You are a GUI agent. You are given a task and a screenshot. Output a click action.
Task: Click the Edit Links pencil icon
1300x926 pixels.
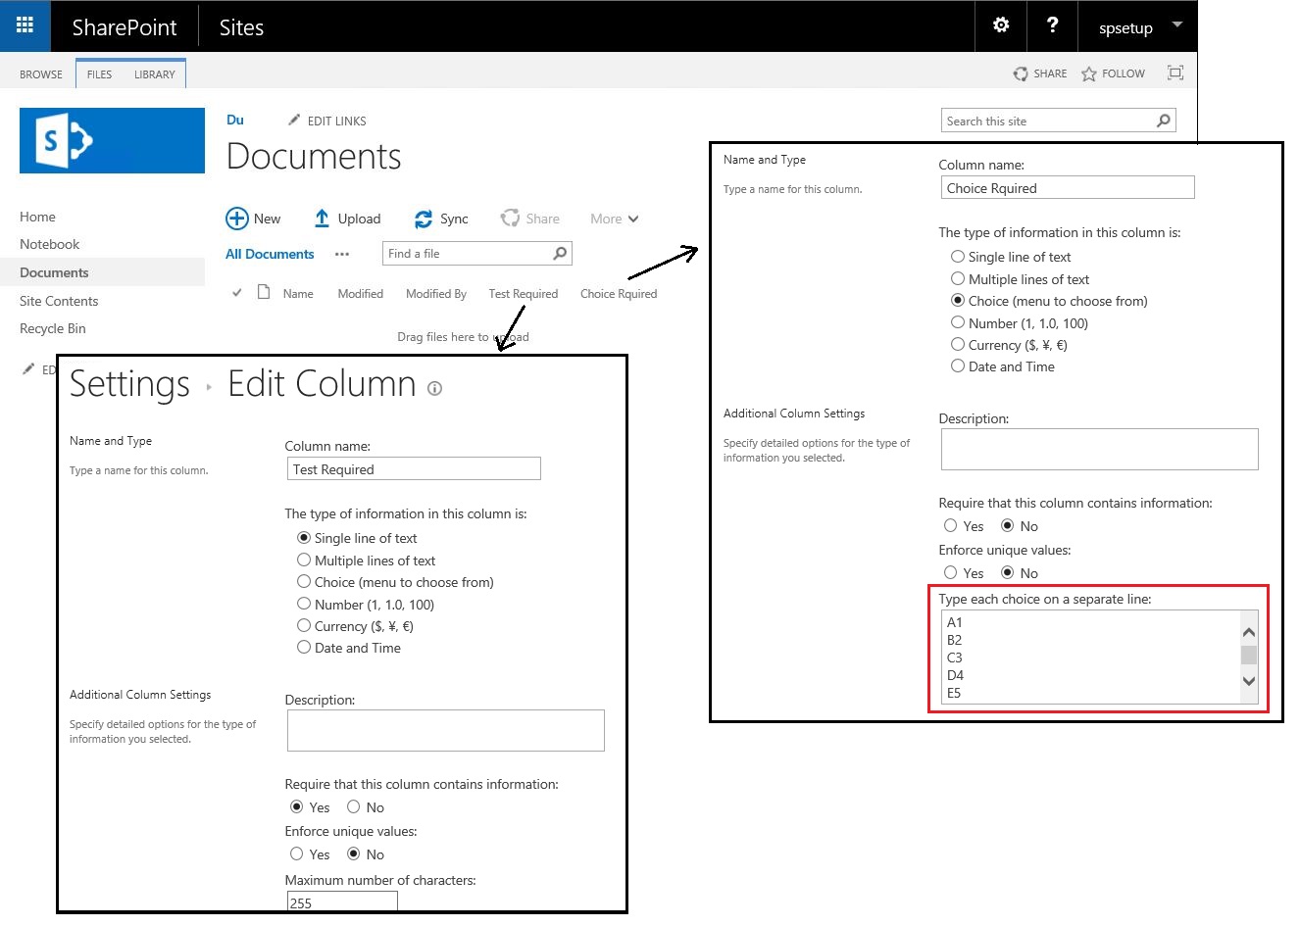(x=294, y=120)
